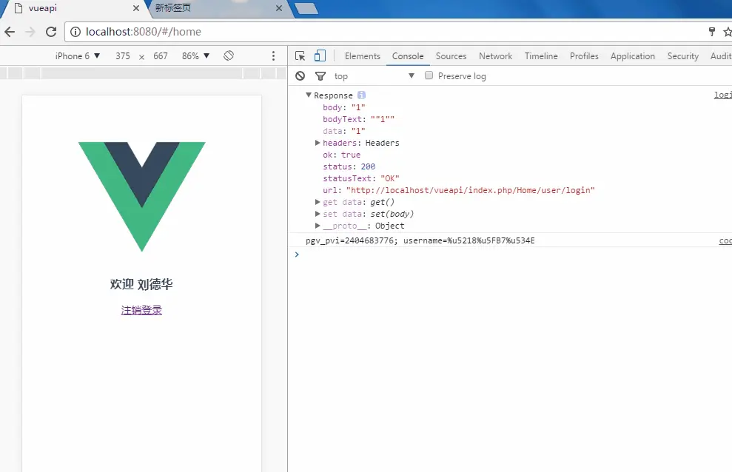Click the status: 200 line
The width and height of the screenshot is (732, 472).
(x=349, y=166)
